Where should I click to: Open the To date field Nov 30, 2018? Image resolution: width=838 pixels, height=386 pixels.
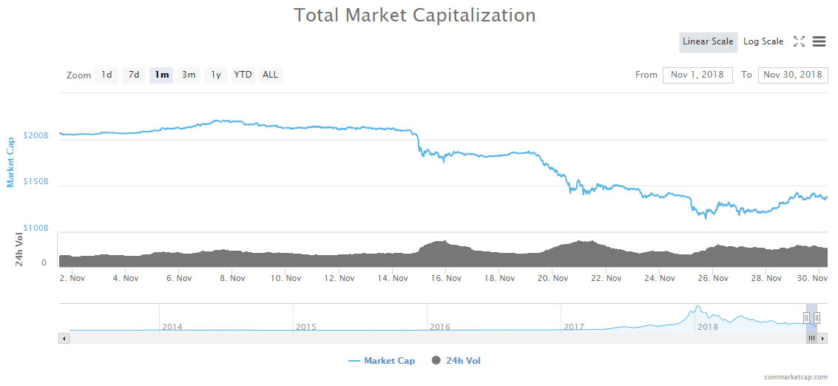pos(793,75)
